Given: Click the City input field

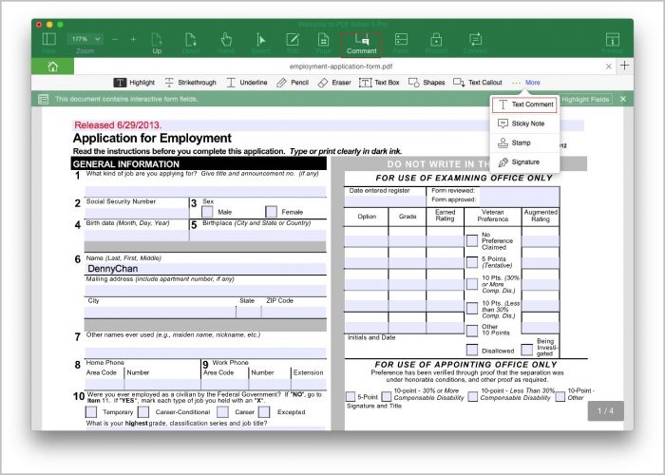Looking at the screenshot, I should pyautogui.click(x=160, y=313).
